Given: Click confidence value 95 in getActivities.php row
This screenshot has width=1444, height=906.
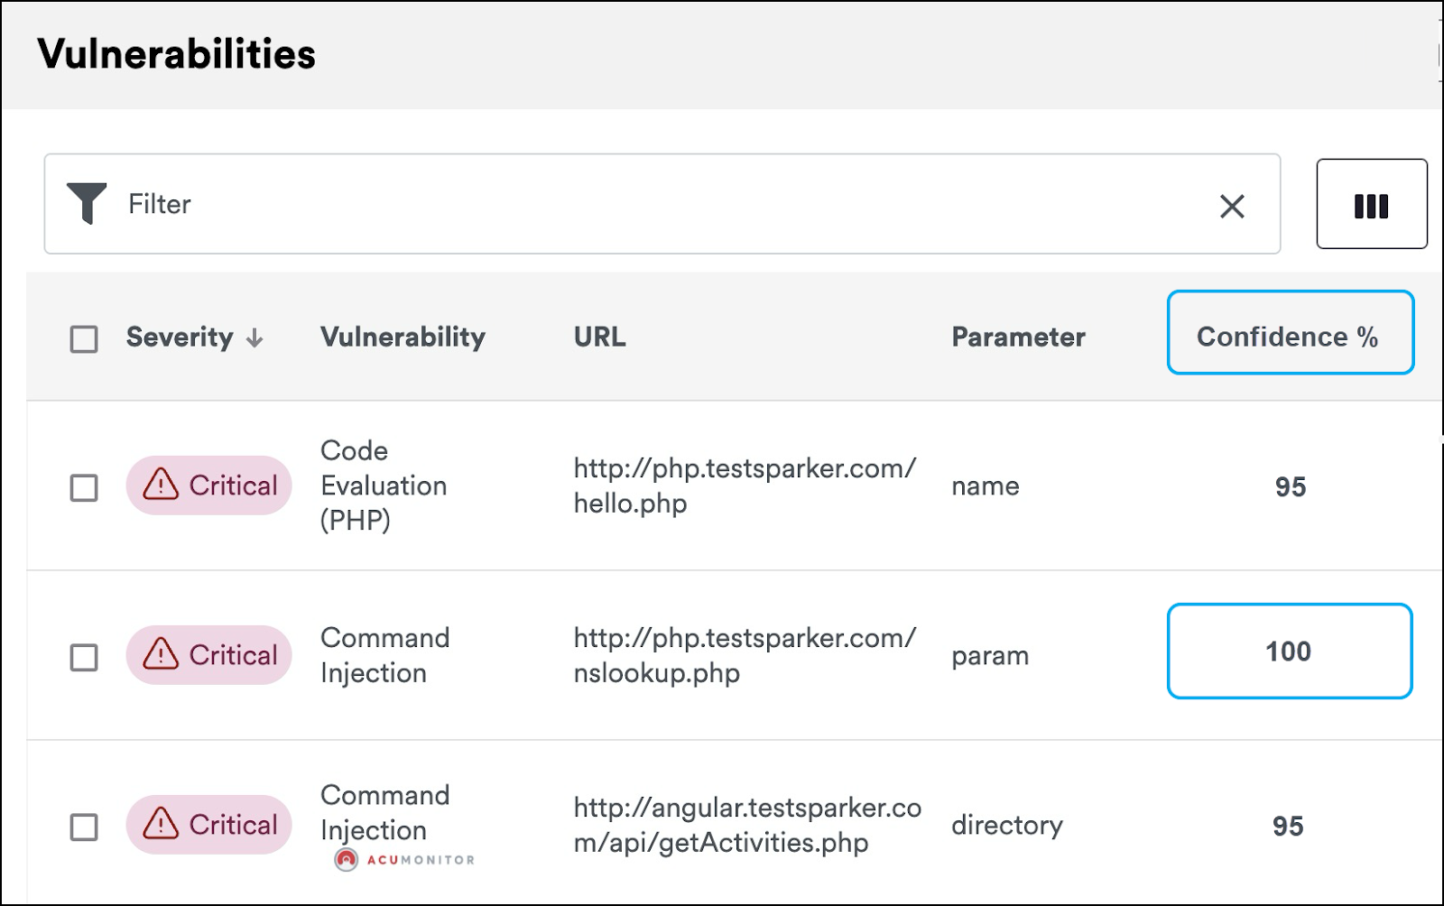Looking at the screenshot, I should pyautogui.click(x=1288, y=826).
